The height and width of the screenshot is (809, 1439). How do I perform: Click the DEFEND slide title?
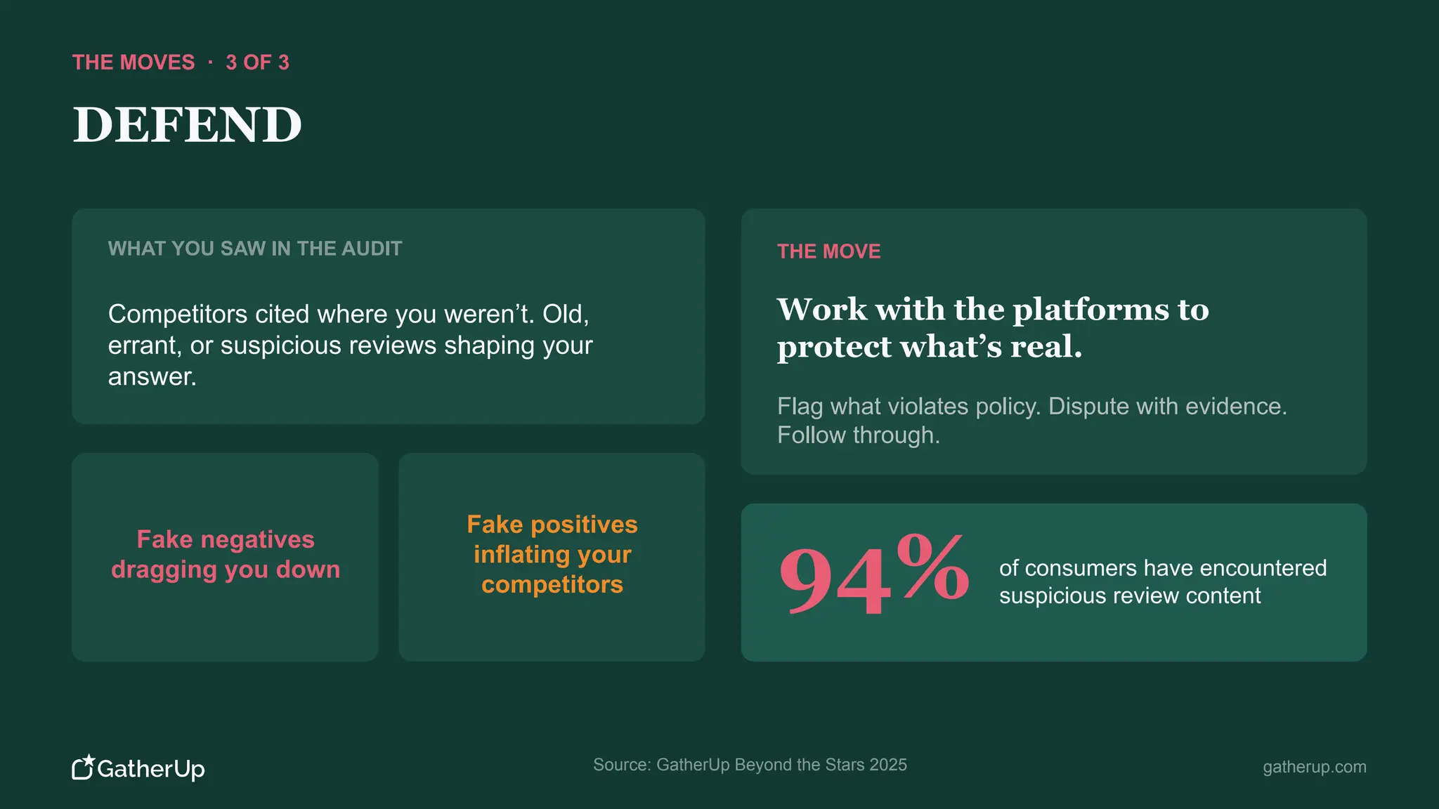tap(188, 125)
